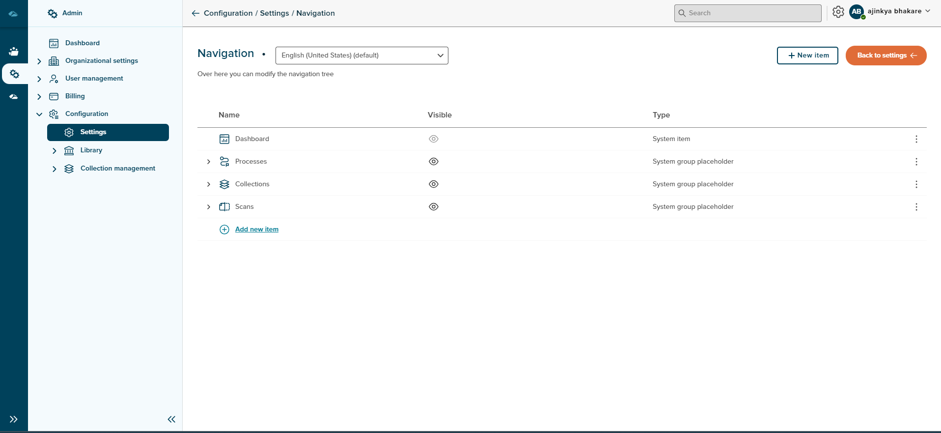Click the Back to settings button
This screenshot has height=433, width=941.
[x=886, y=56]
